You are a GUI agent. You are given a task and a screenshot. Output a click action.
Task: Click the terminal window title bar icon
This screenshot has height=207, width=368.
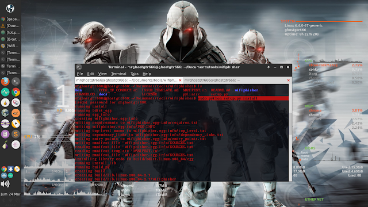pos(79,67)
